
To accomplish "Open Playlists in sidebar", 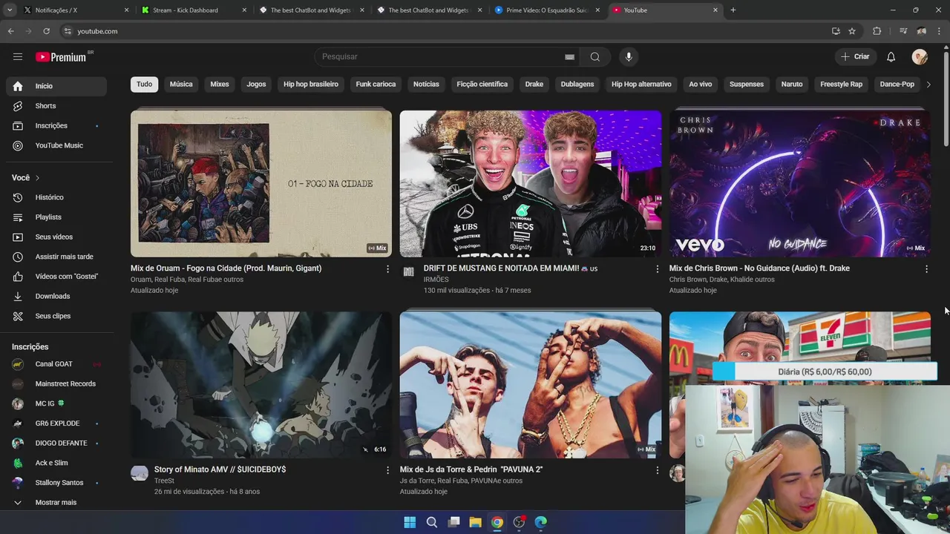I will (x=56, y=217).
